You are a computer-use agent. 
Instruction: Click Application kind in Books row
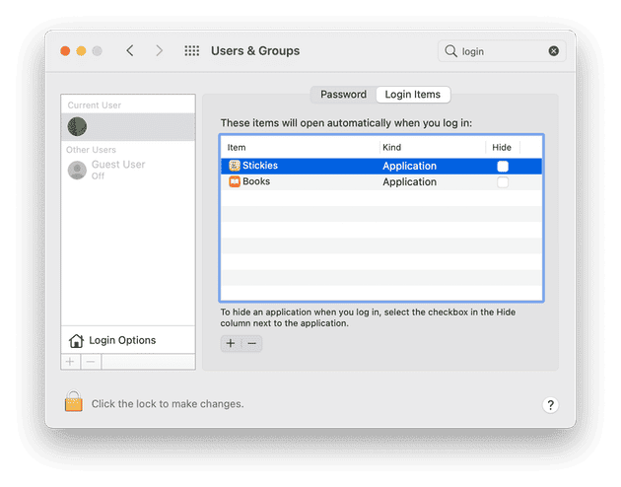[x=409, y=182]
